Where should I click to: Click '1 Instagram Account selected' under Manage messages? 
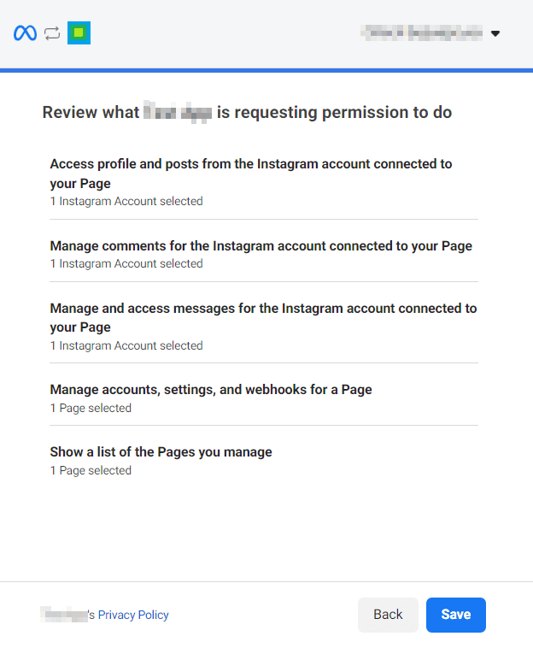[126, 345]
